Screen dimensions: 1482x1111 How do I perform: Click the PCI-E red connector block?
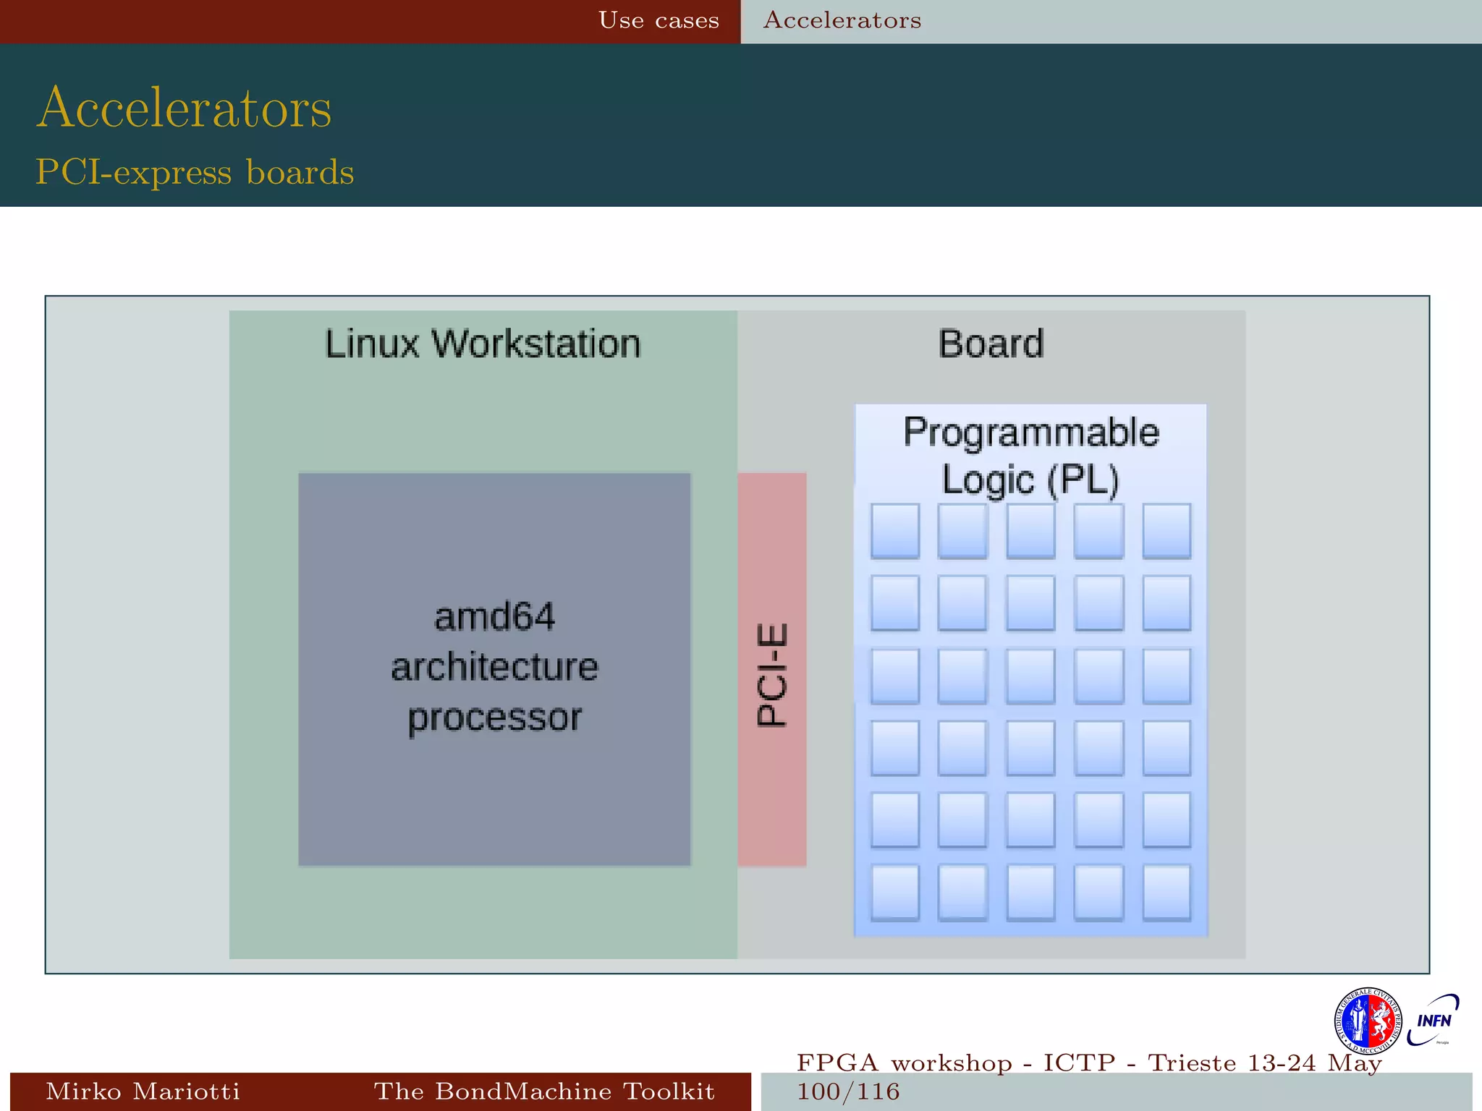pos(771,669)
